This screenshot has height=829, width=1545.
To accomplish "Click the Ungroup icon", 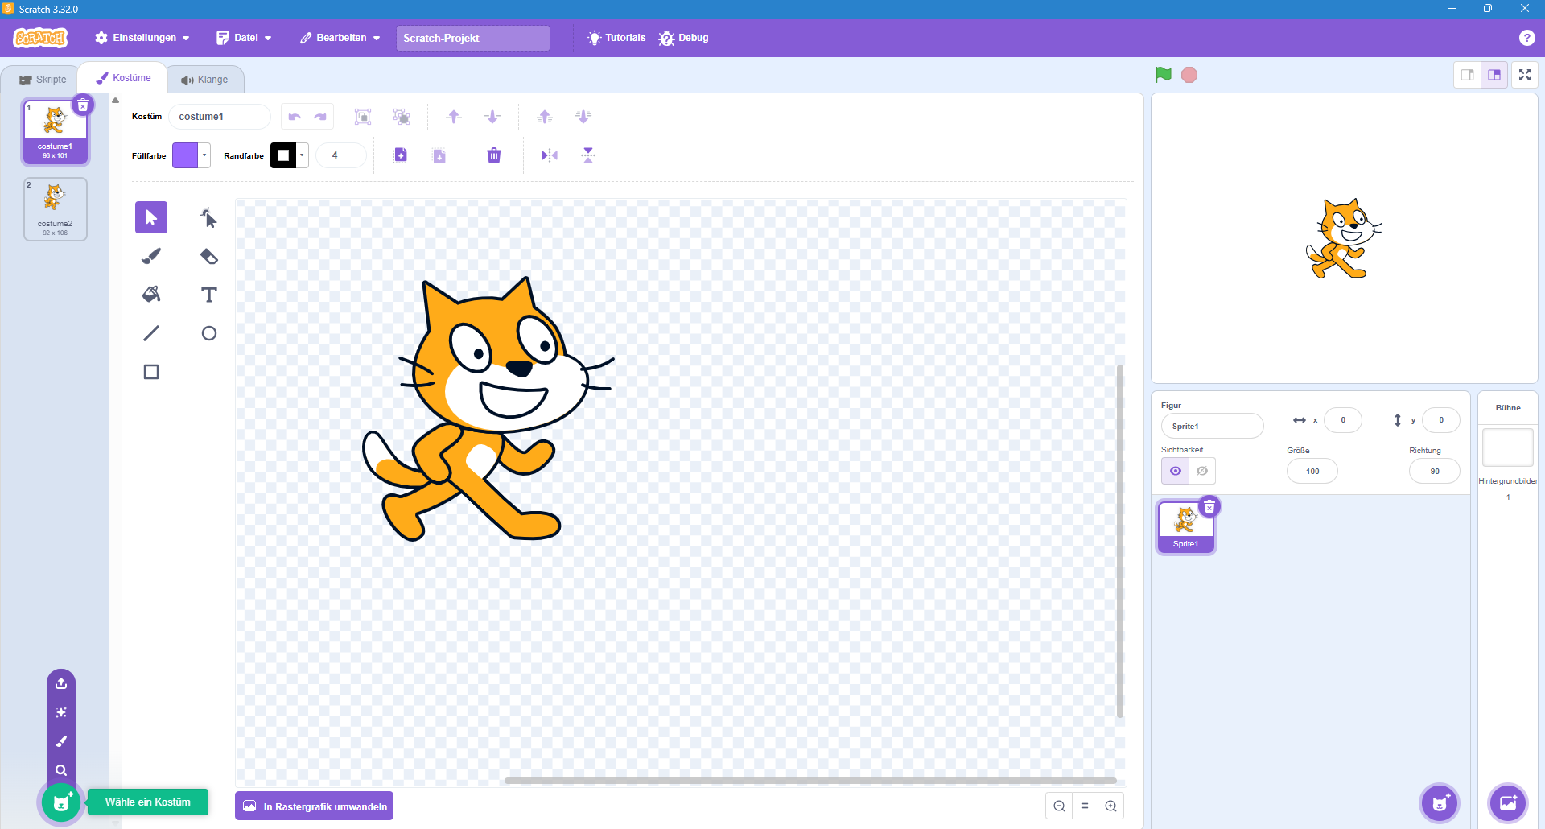I will click(402, 117).
